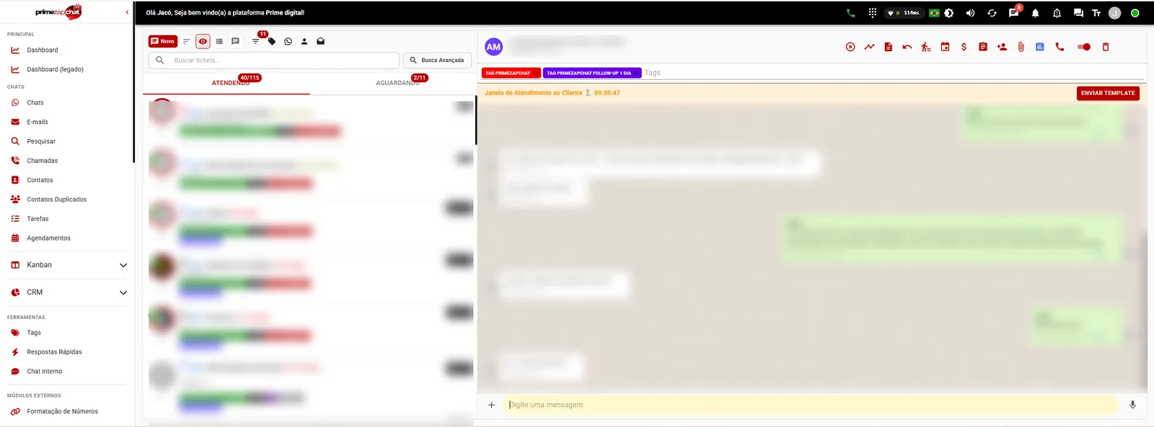Click the paperclip attachment icon in header
This screenshot has width=1154, height=427.
(1021, 47)
